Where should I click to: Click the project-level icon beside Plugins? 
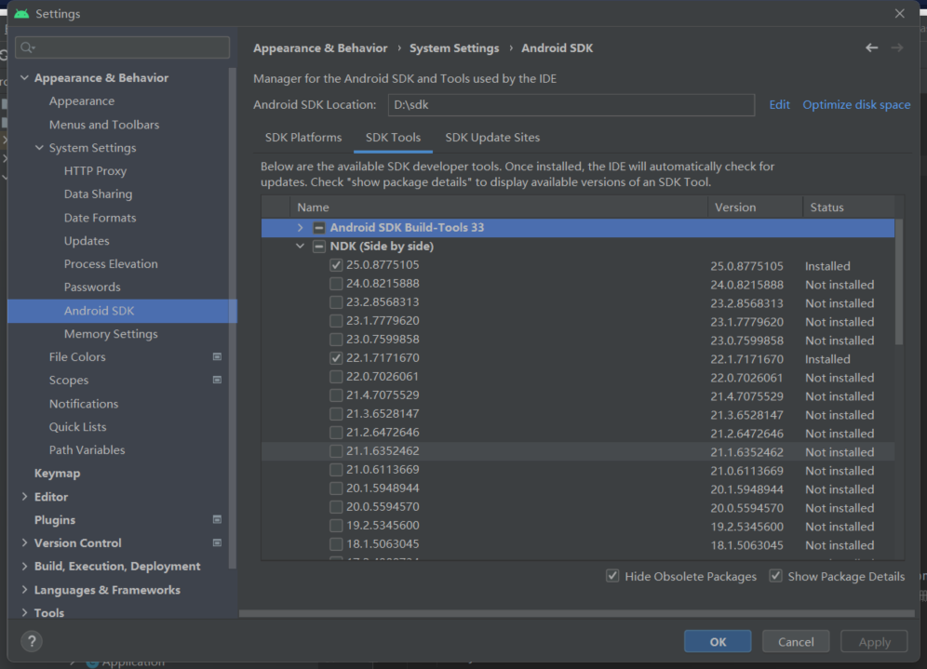tap(217, 519)
